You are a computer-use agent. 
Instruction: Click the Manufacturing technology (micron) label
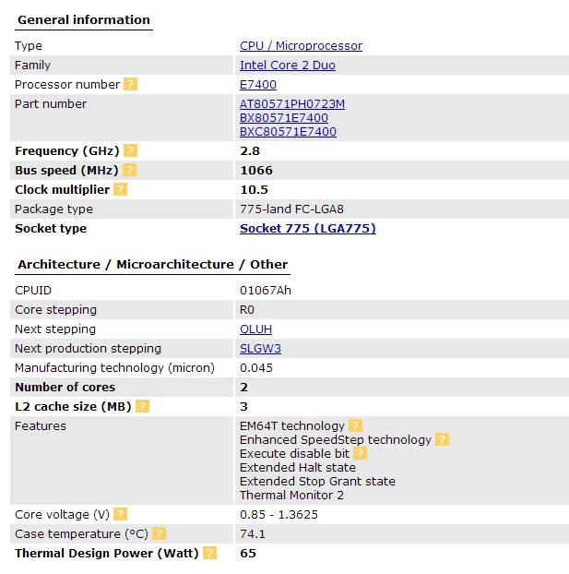114,368
